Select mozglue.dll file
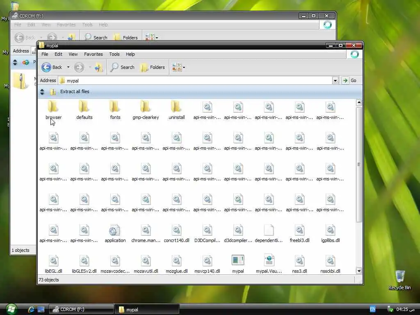The width and height of the screenshot is (420, 315). pos(176,265)
